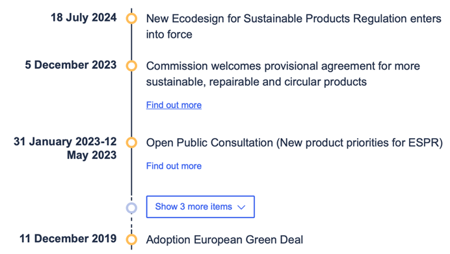Select the 11 December 2019 timeline circle

pyautogui.click(x=131, y=240)
